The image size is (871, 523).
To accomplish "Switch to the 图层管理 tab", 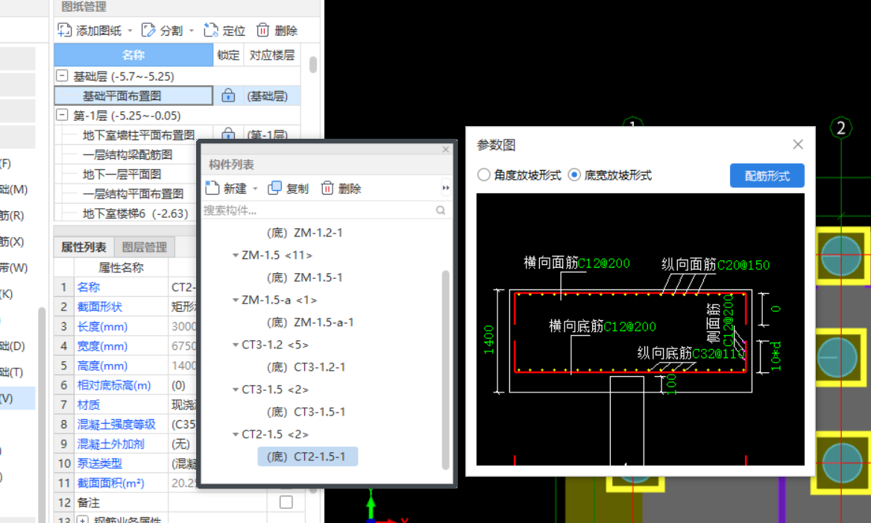I will click(145, 247).
